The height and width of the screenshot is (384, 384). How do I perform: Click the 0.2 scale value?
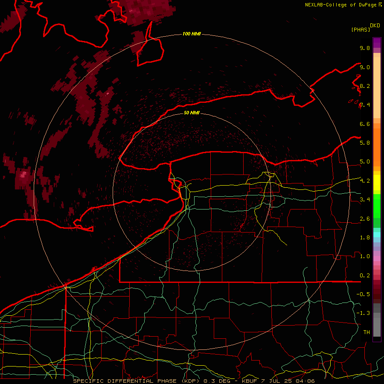[x=365, y=276]
